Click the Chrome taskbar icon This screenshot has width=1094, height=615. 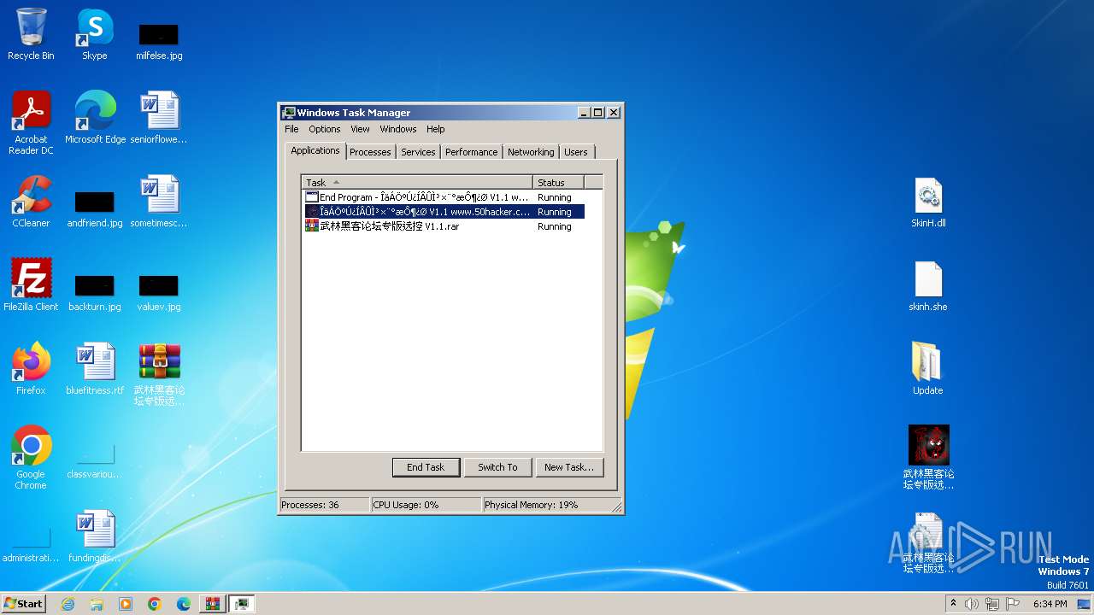point(155,604)
